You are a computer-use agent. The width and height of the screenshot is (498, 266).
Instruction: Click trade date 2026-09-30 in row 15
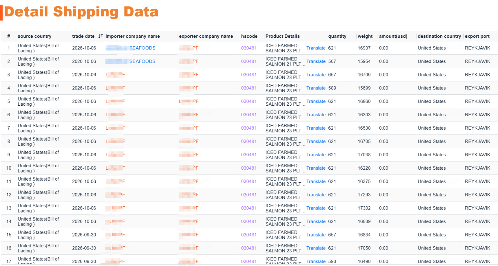(84, 235)
